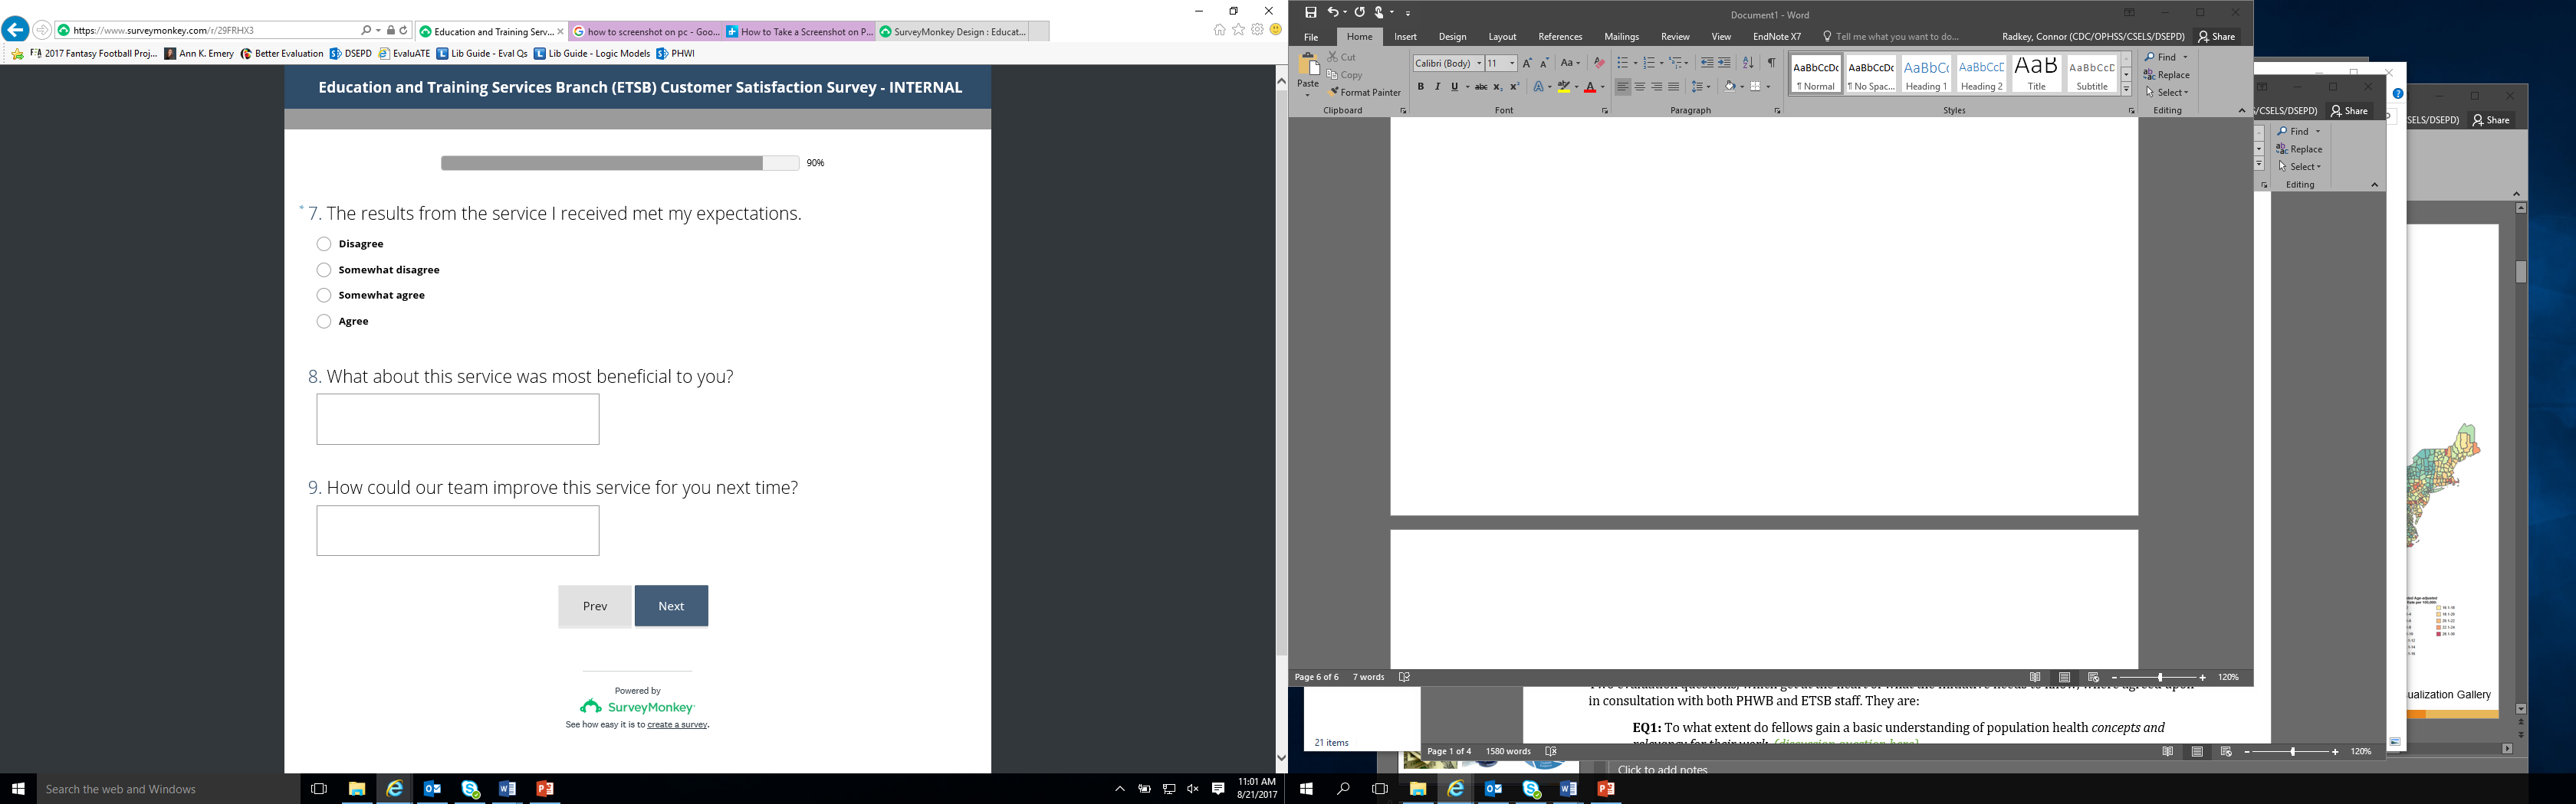Image resolution: width=2576 pixels, height=804 pixels.
Task: Adjust the Document1 zoom slider handle
Action: 2159,677
